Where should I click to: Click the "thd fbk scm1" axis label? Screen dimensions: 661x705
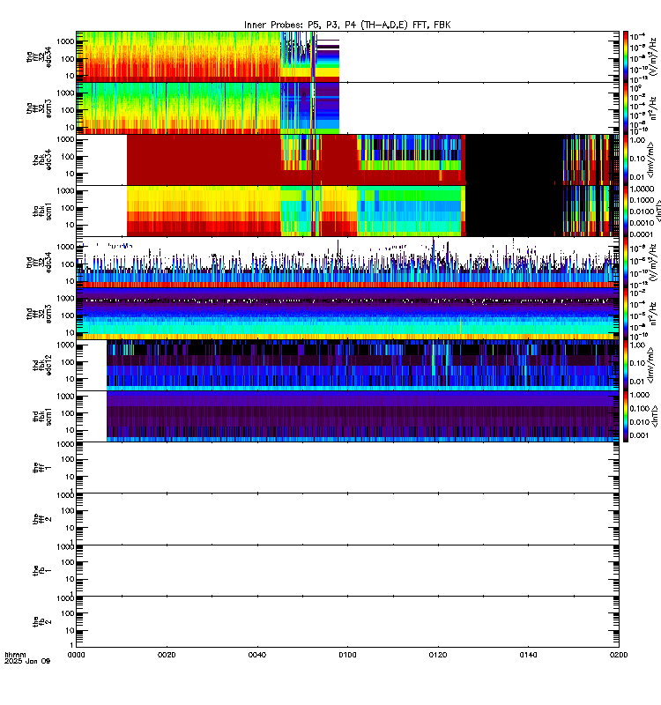coord(42,416)
